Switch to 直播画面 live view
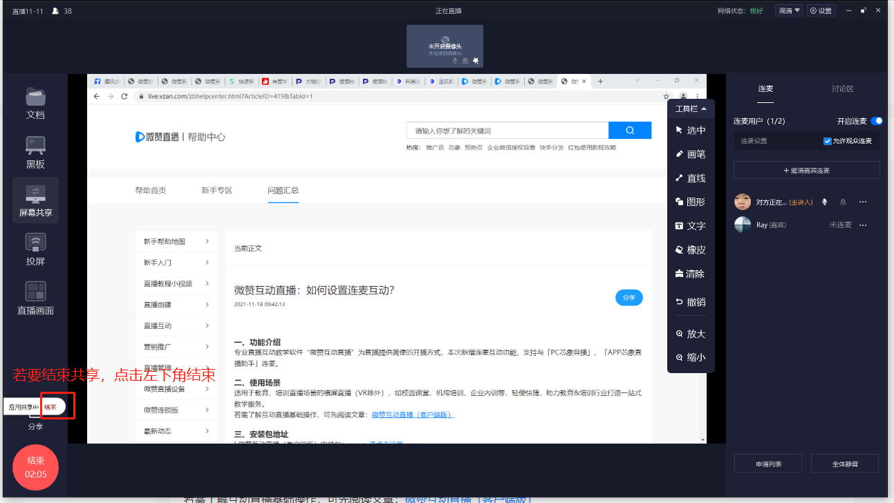Viewport: 894px width, 503px height. (35, 298)
